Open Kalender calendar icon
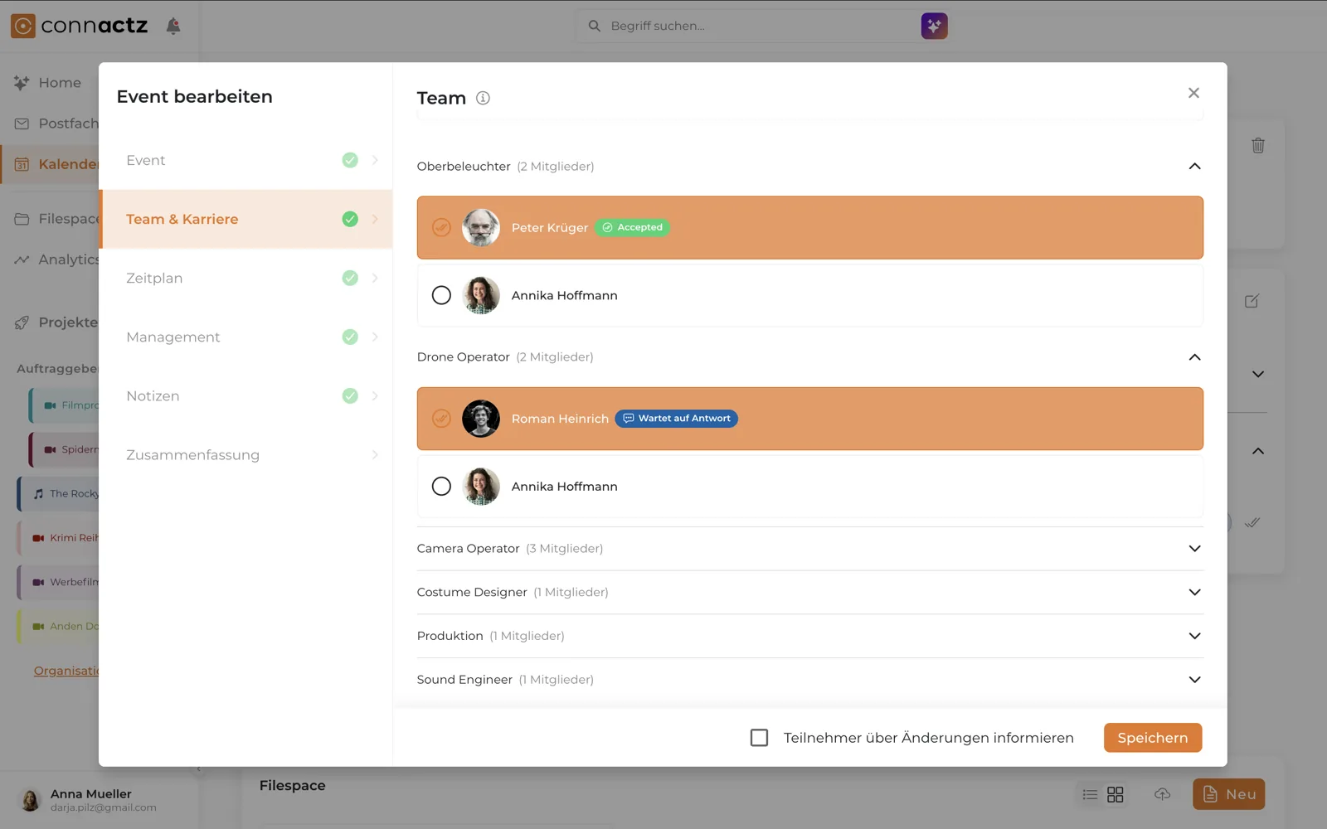1327x829 pixels. (22, 164)
